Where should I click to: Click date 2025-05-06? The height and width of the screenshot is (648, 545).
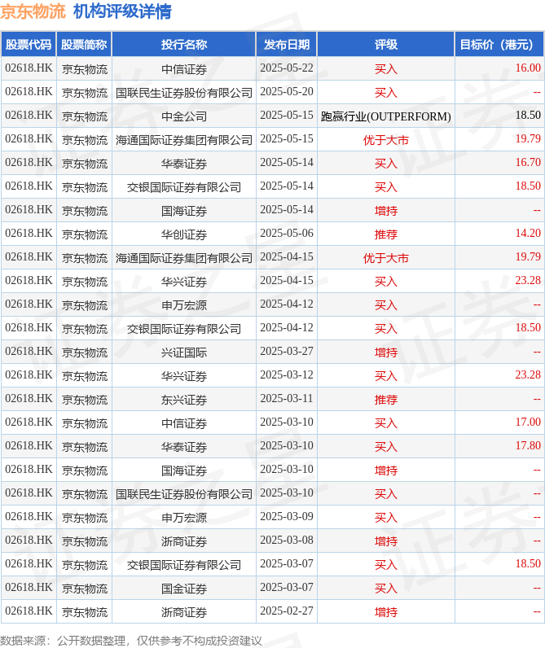(287, 233)
